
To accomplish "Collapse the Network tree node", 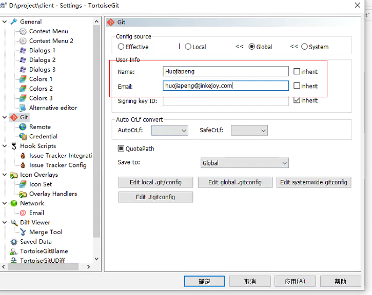I will (4, 203).
